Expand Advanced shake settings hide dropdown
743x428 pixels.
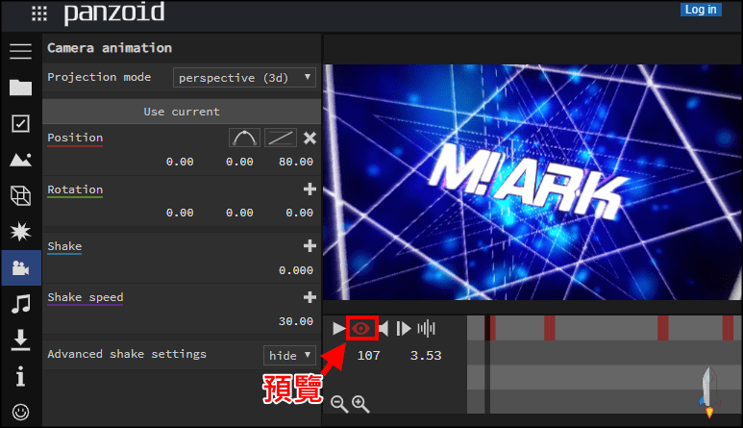click(x=289, y=355)
